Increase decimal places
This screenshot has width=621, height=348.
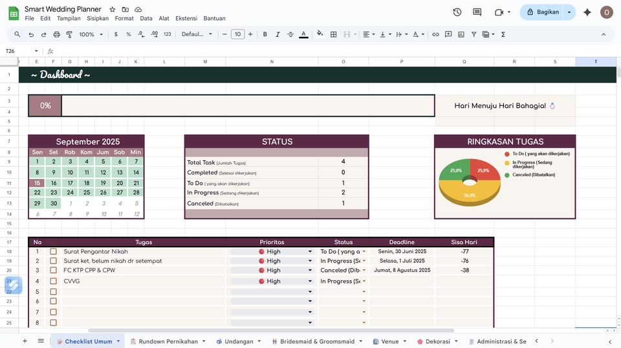[155, 34]
